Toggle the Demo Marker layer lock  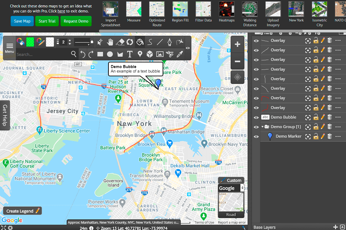pyautogui.click(x=316, y=136)
